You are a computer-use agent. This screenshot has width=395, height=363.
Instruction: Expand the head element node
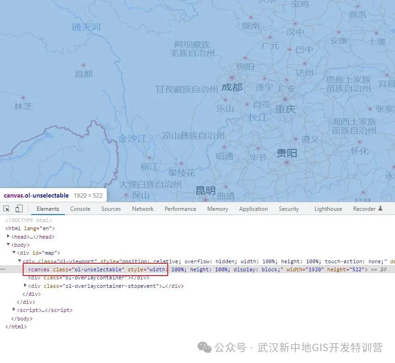tap(8, 236)
